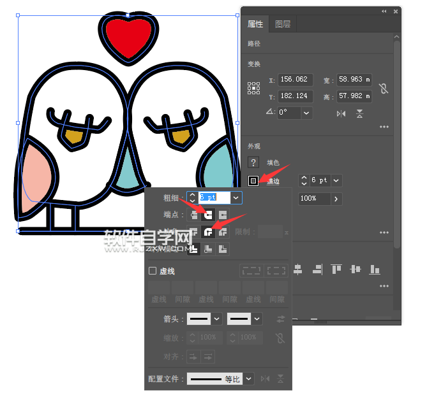427x400 pixels.
Task: Switch to the 图层 tab
Action: tap(283, 24)
